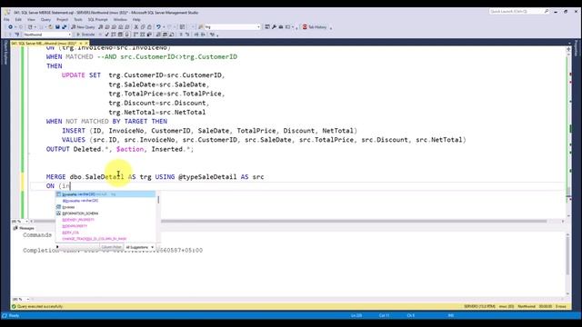The height and width of the screenshot is (327, 582).
Task: Click the Save icon in toolbar
Action: click(57, 27)
